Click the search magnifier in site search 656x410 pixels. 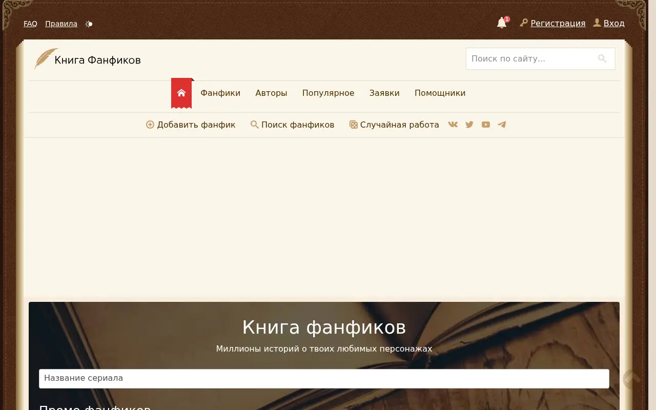point(602,58)
